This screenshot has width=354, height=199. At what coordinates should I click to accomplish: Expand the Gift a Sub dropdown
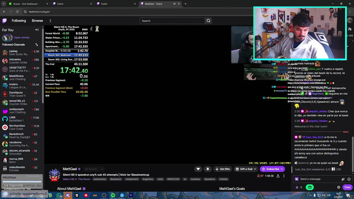pos(255,169)
